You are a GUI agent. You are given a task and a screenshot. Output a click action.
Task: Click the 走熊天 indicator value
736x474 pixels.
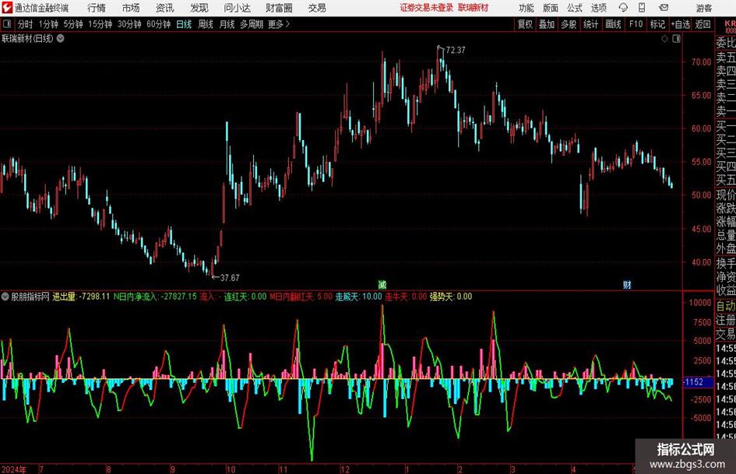358,297
